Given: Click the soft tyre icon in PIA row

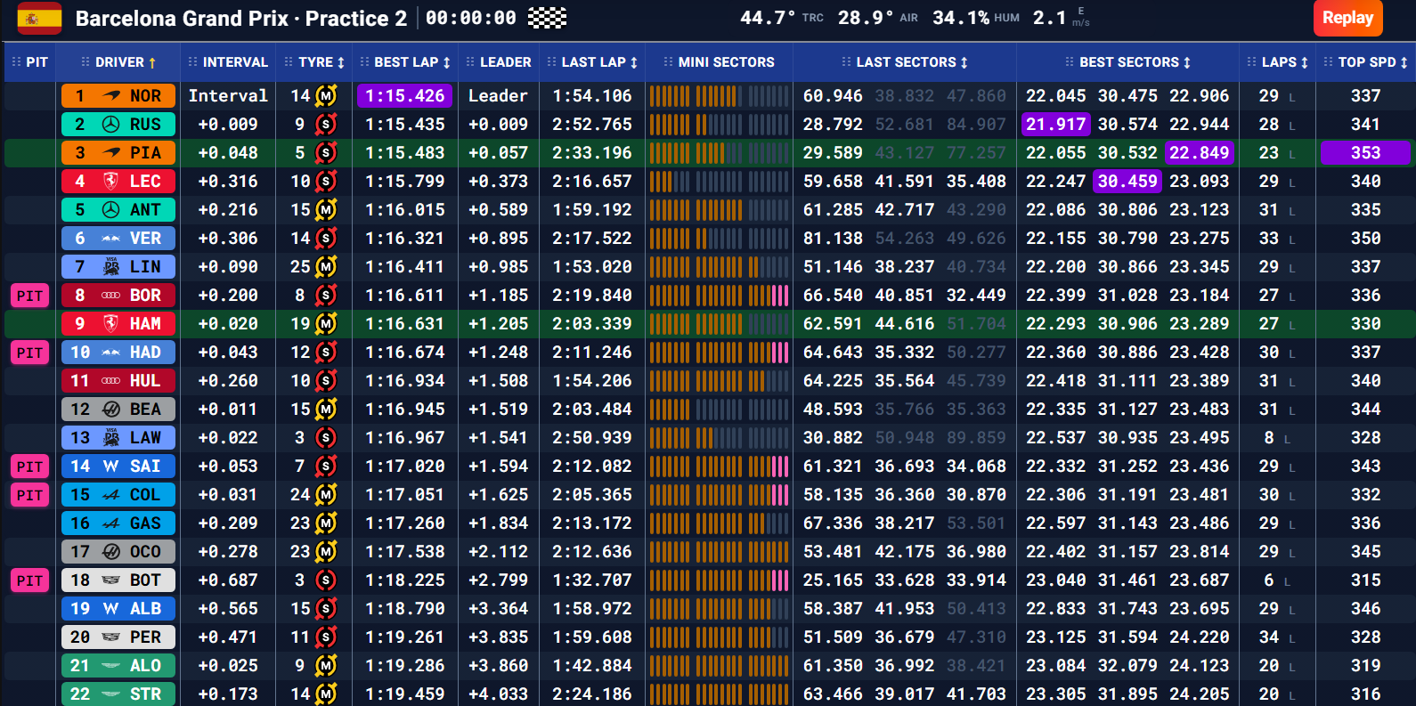Looking at the screenshot, I should (x=327, y=152).
